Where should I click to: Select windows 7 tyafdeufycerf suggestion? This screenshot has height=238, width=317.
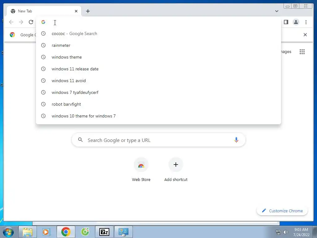click(x=158, y=92)
